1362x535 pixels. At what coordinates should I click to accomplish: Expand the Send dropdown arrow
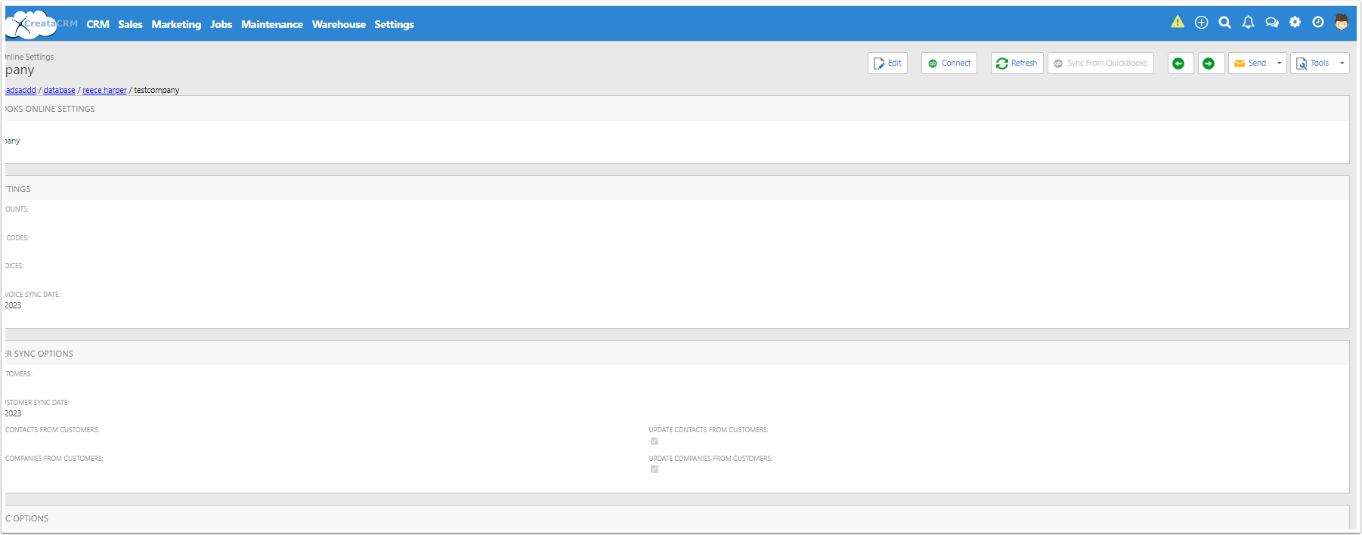[1279, 63]
